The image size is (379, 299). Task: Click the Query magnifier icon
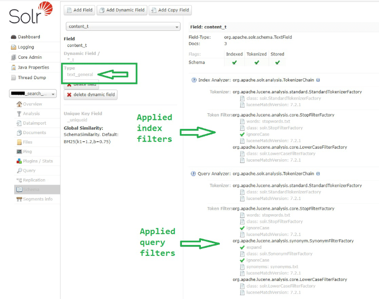pos(19,171)
